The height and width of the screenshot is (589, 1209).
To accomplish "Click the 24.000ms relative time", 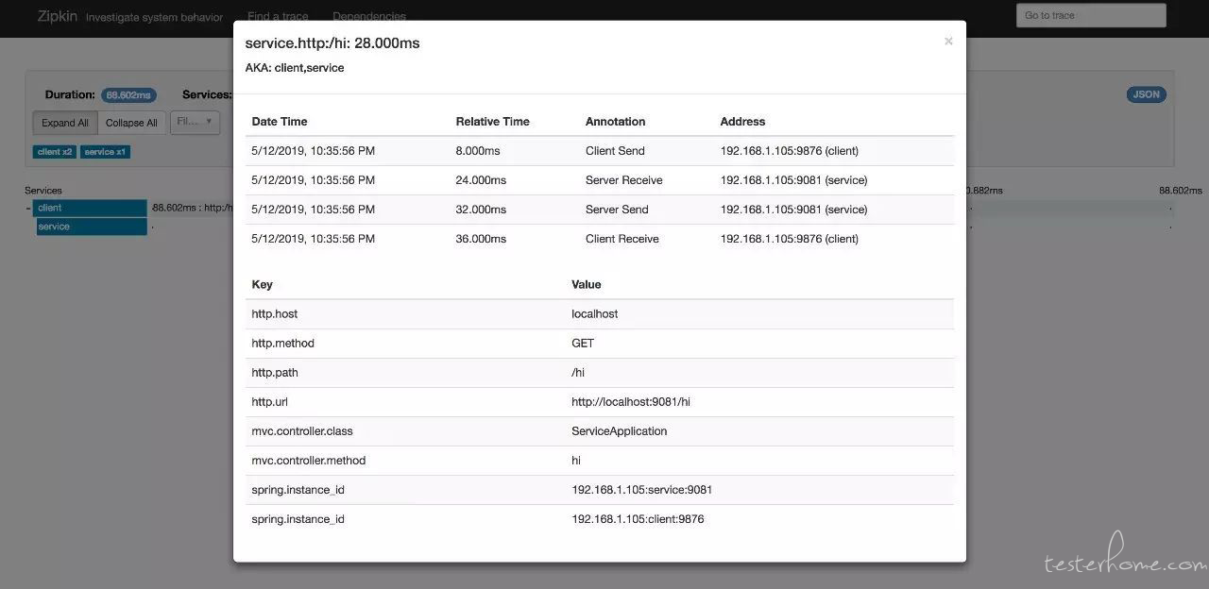I will click(481, 179).
